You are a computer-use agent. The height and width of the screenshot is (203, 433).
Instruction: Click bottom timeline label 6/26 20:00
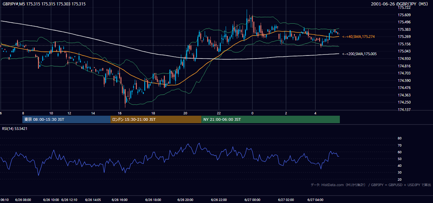click(x=185, y=200)
